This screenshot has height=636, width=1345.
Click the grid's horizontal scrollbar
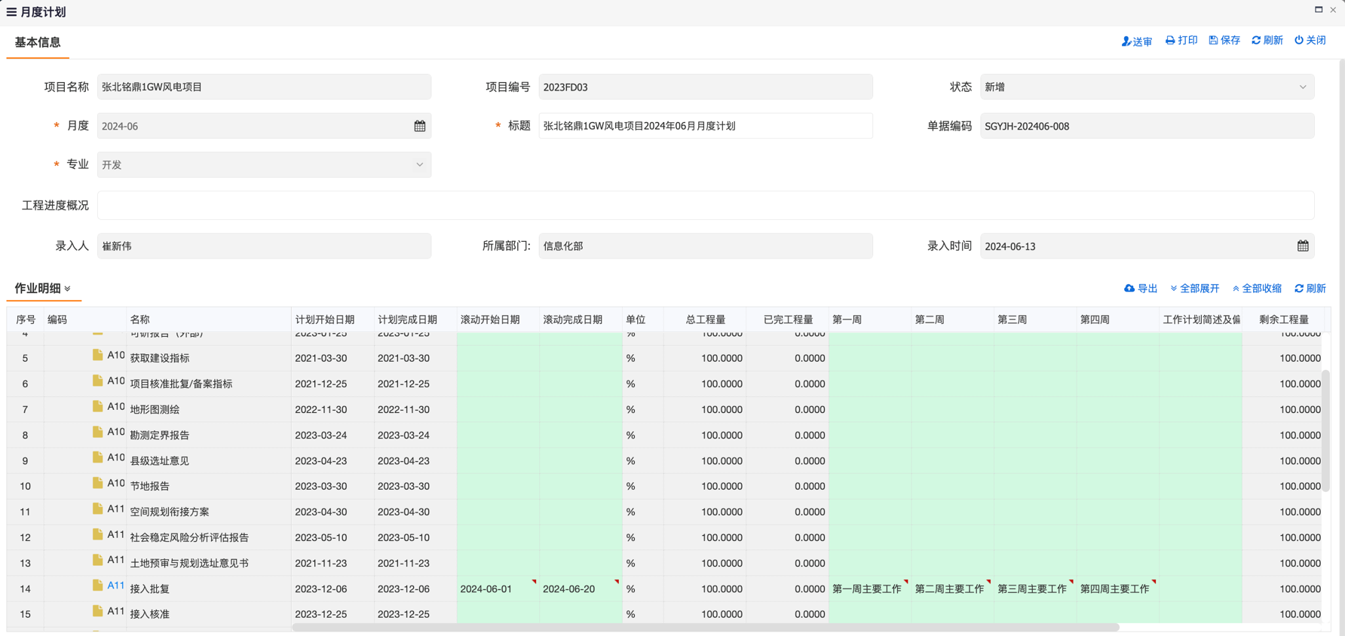point(706,627)
